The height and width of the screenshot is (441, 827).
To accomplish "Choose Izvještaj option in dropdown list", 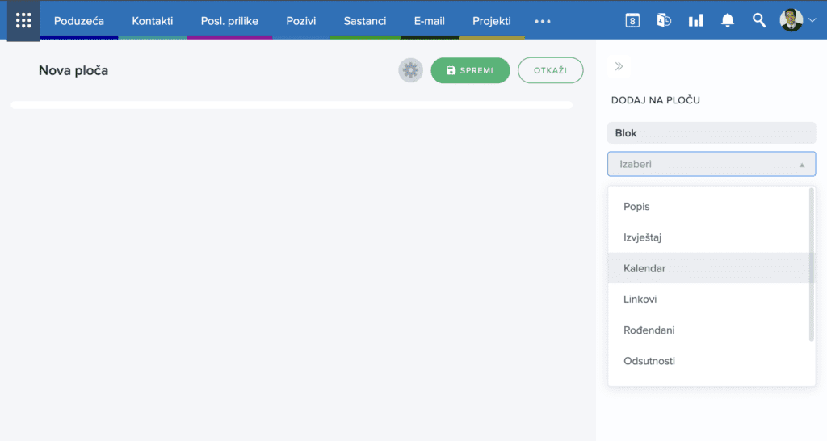I will tap(643, 237).
